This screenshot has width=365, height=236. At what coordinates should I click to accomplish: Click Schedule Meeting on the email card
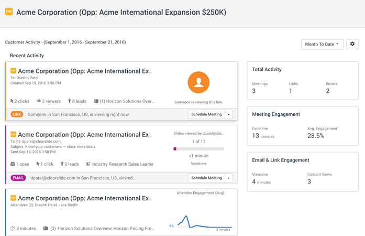point(206,178)
